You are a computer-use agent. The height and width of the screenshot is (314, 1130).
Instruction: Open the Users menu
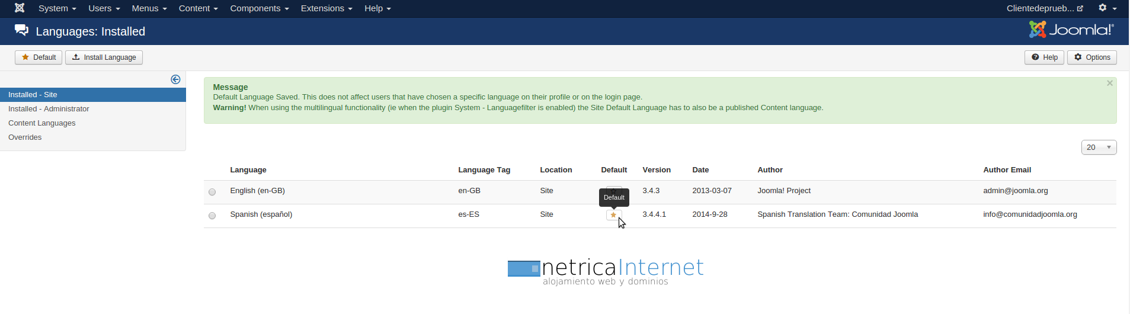point(104,8)
